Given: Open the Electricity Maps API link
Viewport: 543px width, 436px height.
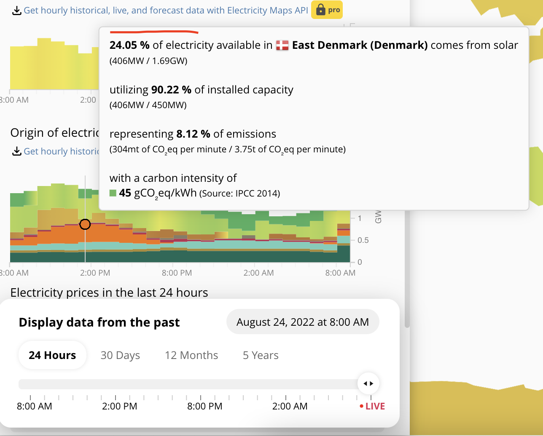Looking at the screenshot, I should 166,10.
